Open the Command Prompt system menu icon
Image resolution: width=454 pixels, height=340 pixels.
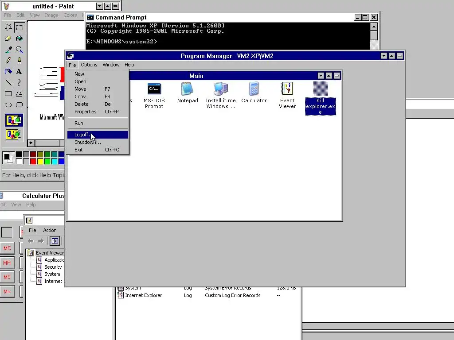click(x=90, y=17)
